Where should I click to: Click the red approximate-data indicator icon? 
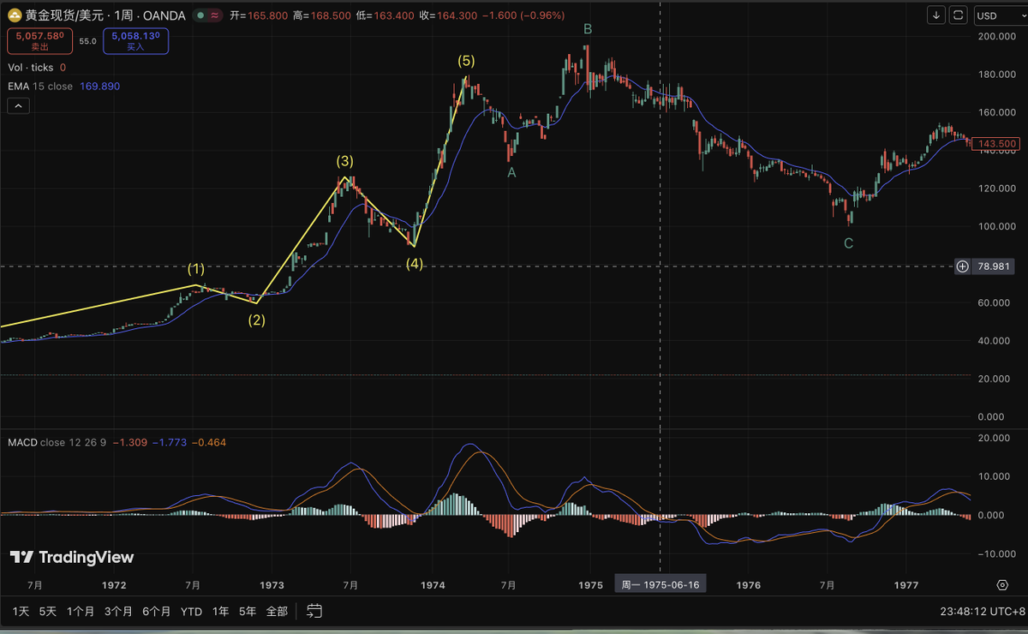click(x=214, y=15)
